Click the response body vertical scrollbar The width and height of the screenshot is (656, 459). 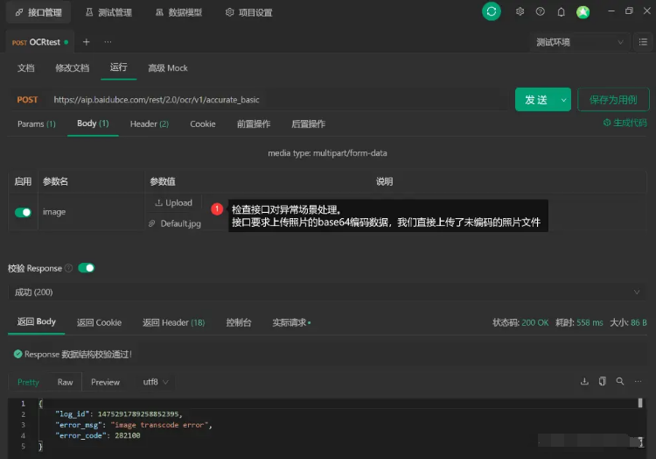pyautogui.click(x=640, y=403)
